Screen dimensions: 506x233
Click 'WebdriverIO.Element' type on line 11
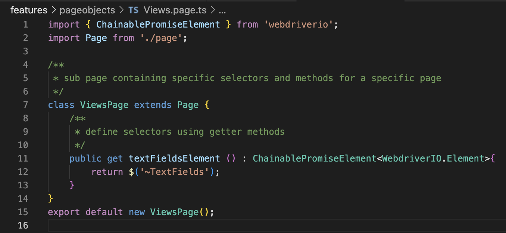433,159
